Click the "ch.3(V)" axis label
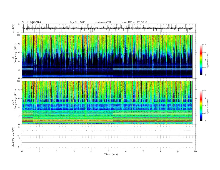The image size is (220, 170). click(13, 131)
